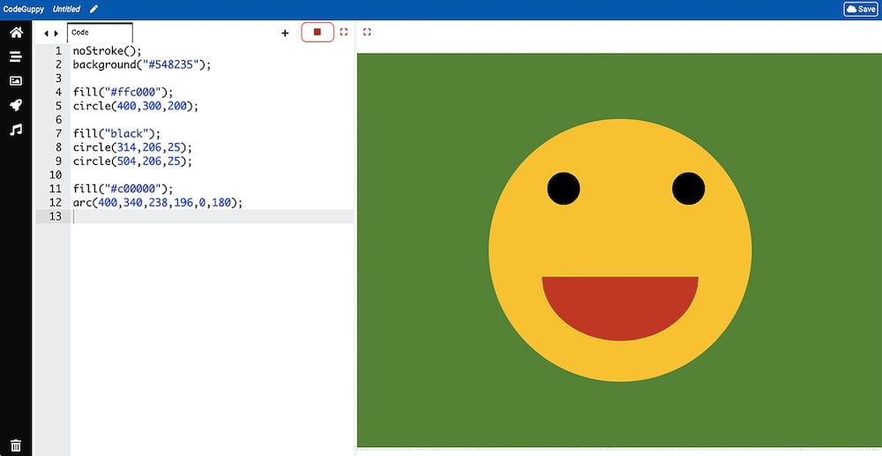Click the code outline list icon in sidebar
The image size is (882, 456).
tap(16, 56)
